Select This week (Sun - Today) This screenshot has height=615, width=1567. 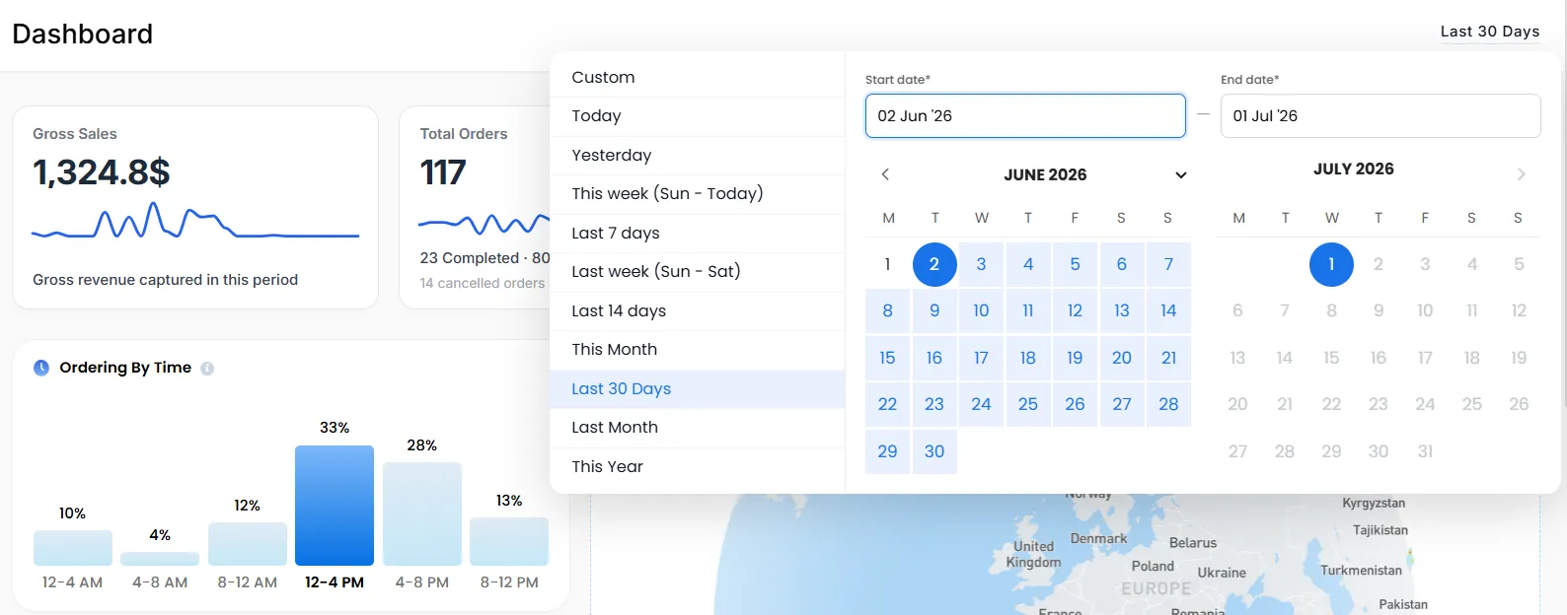point(698,194)
